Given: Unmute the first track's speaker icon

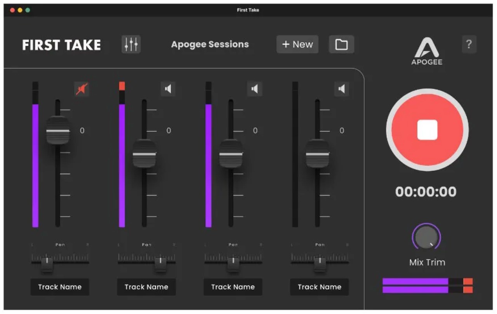Looking at the screenshot, I should point(82,89).
